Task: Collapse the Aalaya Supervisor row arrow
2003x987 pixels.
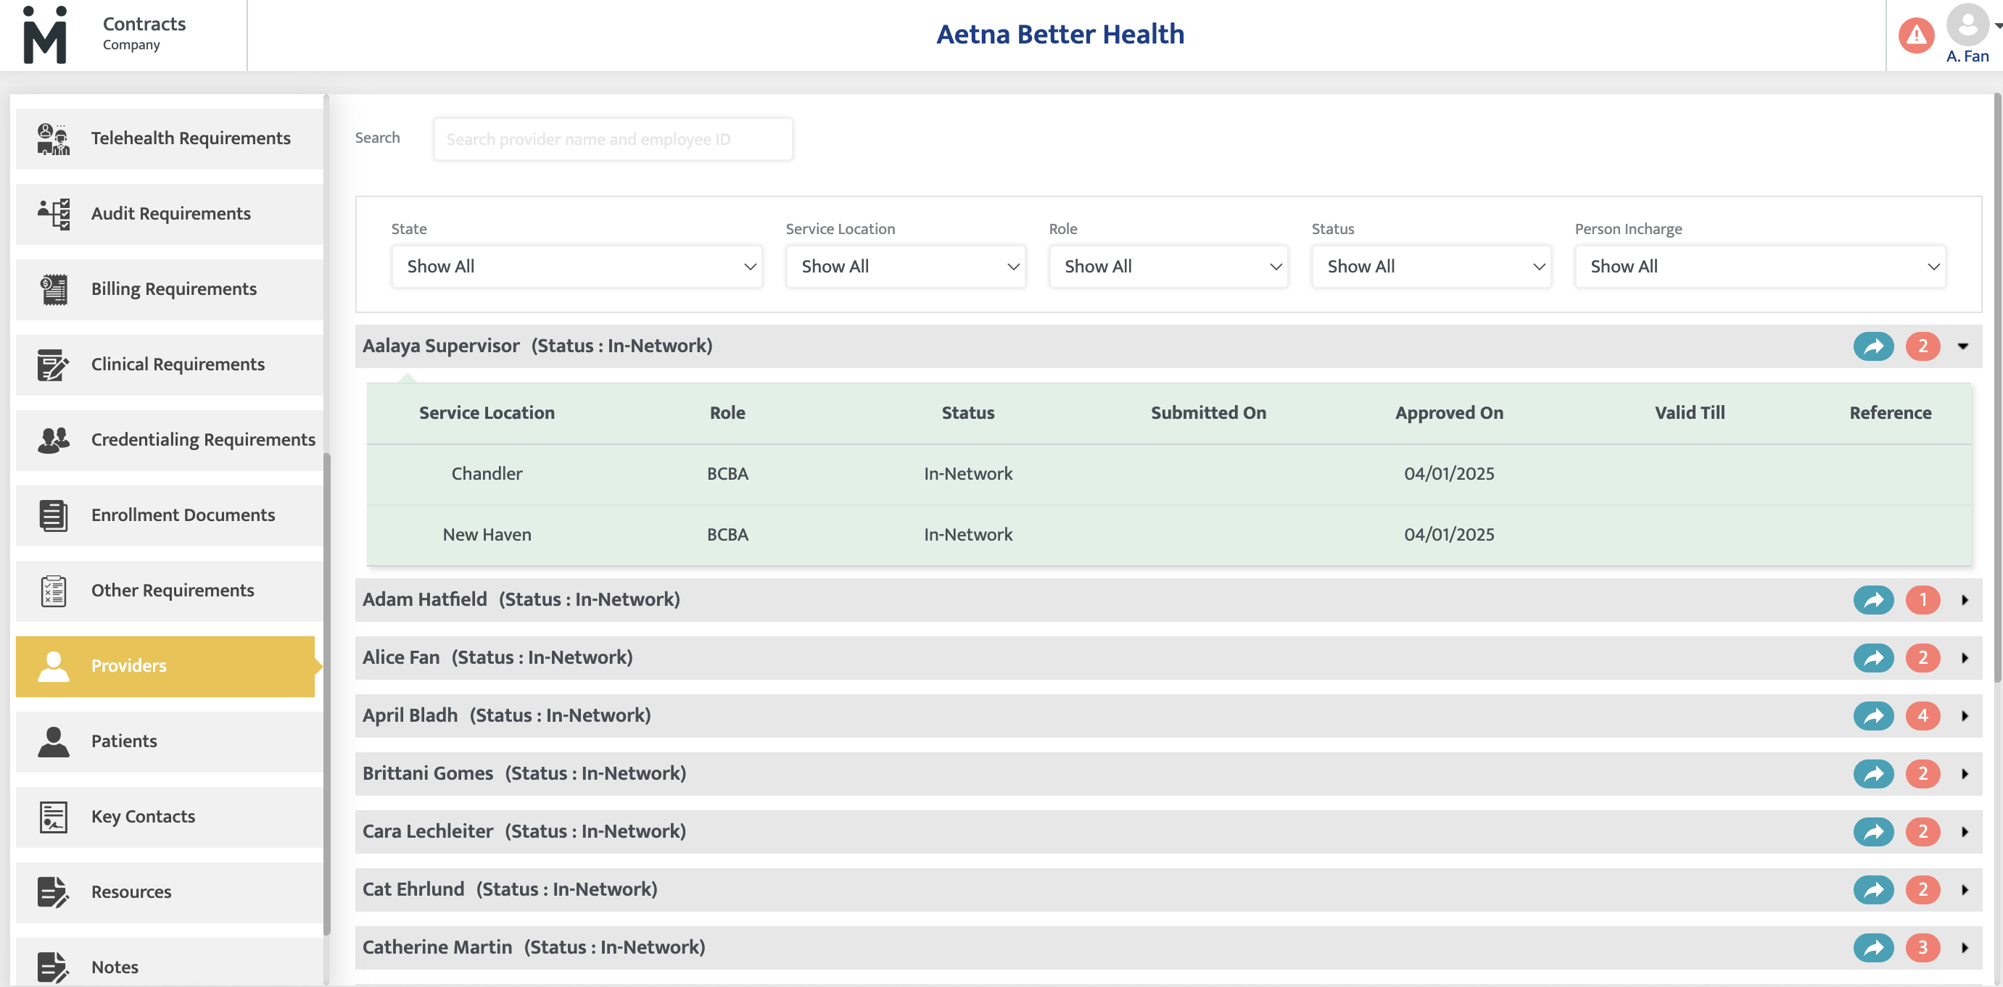Action: (x=1962, y=346)
